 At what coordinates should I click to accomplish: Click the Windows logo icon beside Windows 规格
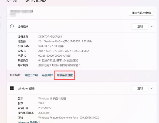click(12, 88)
